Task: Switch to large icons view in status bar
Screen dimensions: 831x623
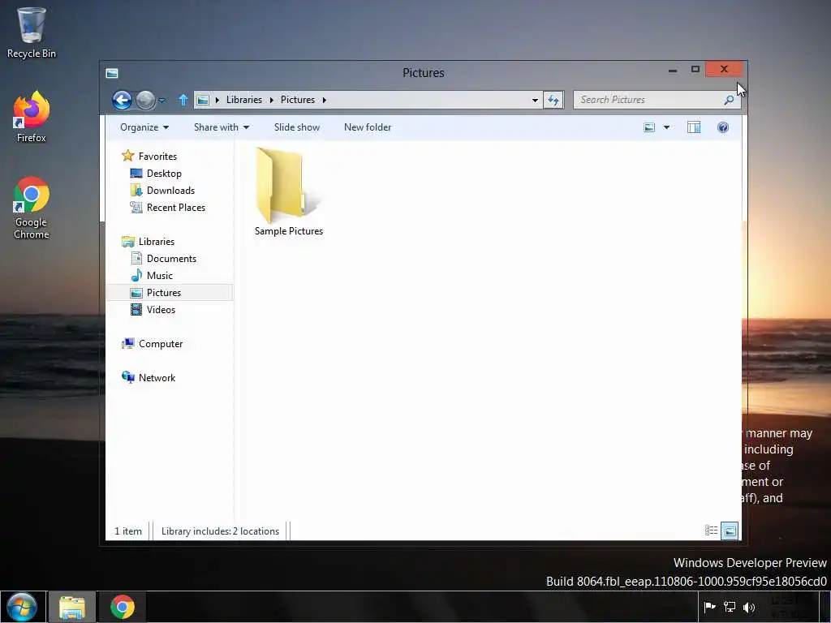Action: (x=730, y=531)
